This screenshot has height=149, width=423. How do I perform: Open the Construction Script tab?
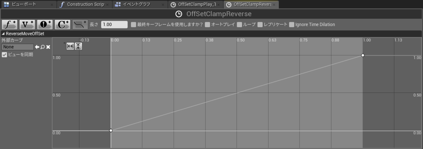coord(85,5)
